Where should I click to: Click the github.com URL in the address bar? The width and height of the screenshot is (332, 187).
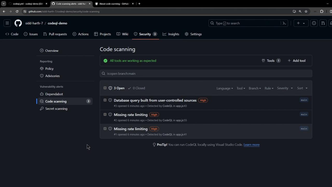[64, 11]
